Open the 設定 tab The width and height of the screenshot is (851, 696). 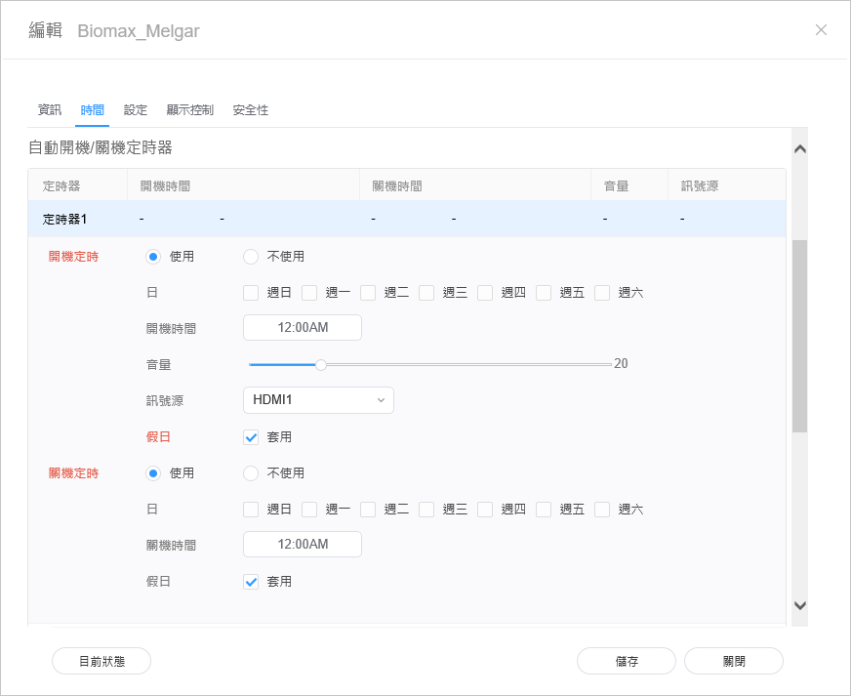(136, 110)
